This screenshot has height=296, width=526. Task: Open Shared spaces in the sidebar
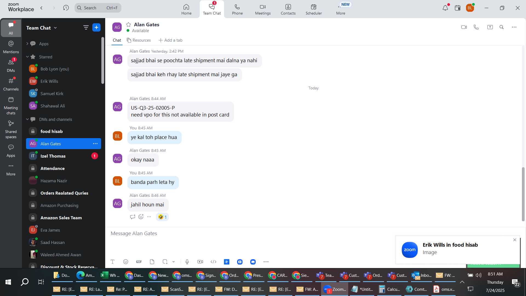(11, 130)
